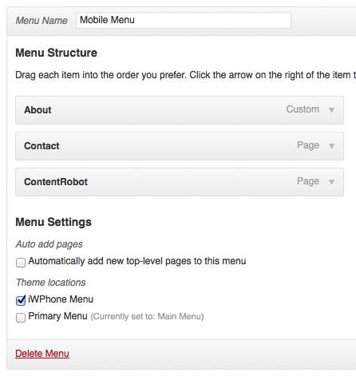This screenshot has height=376, width=356.
Task: Click the Page type label on ContentRobot
Action: (x=308, y=181)
